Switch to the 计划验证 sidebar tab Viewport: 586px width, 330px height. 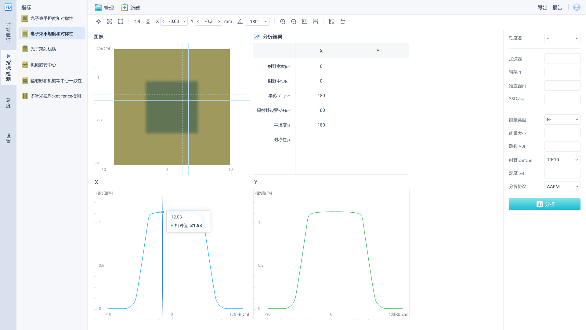8,32
